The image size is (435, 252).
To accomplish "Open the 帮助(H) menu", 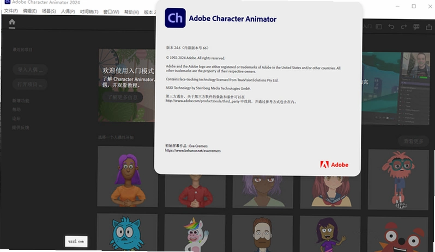I will click(131, 12).
